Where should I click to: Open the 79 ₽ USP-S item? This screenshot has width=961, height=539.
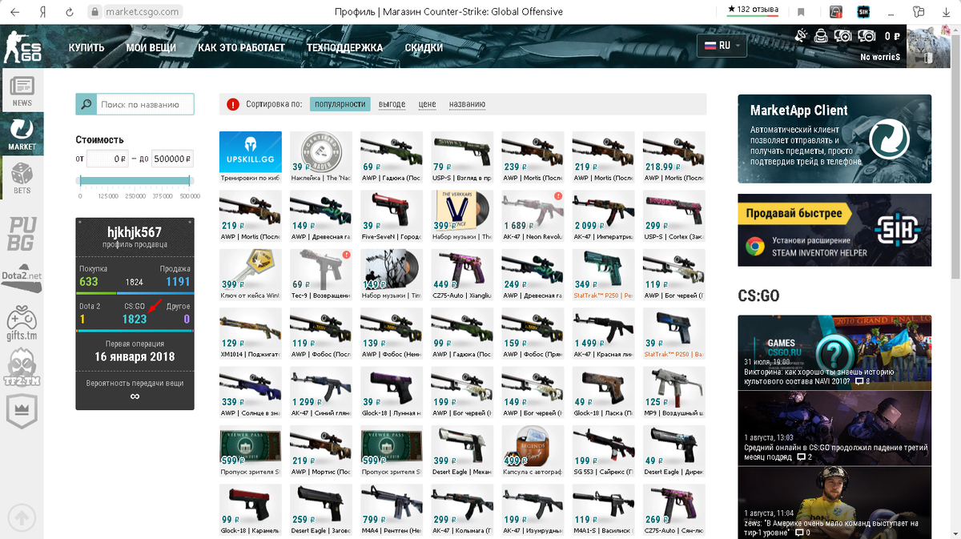coord(462,157)
